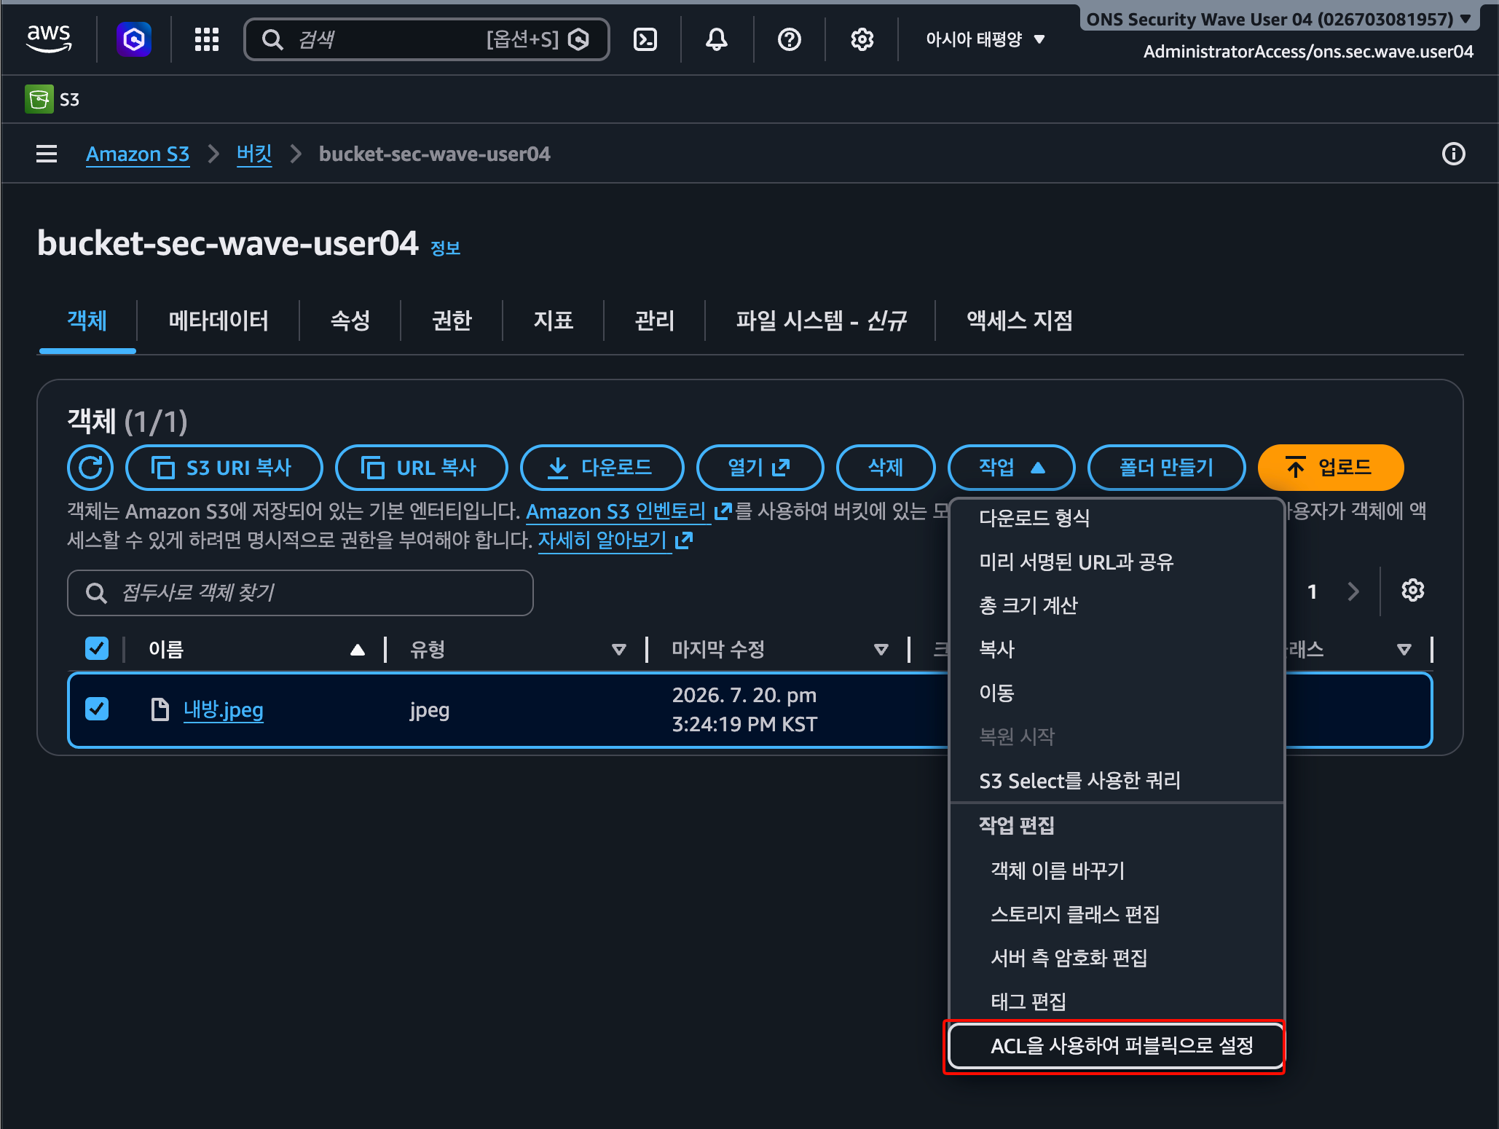Select 이동 in the actions menu
Image resolution: width=1499 pixels, height=1129 pixels.
pos(1117,693)
